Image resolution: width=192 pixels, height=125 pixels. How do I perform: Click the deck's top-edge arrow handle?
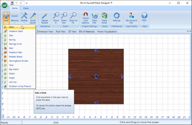click(x=96, y=50)
